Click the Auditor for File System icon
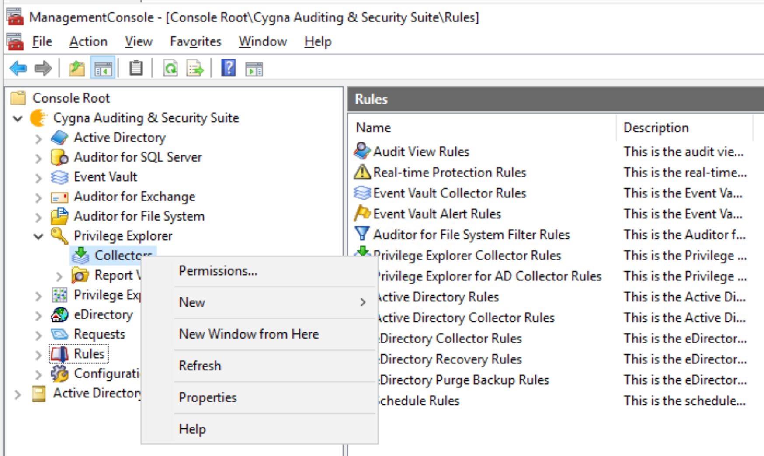Viewport: 764px width, 456px height. click(59, 216)
